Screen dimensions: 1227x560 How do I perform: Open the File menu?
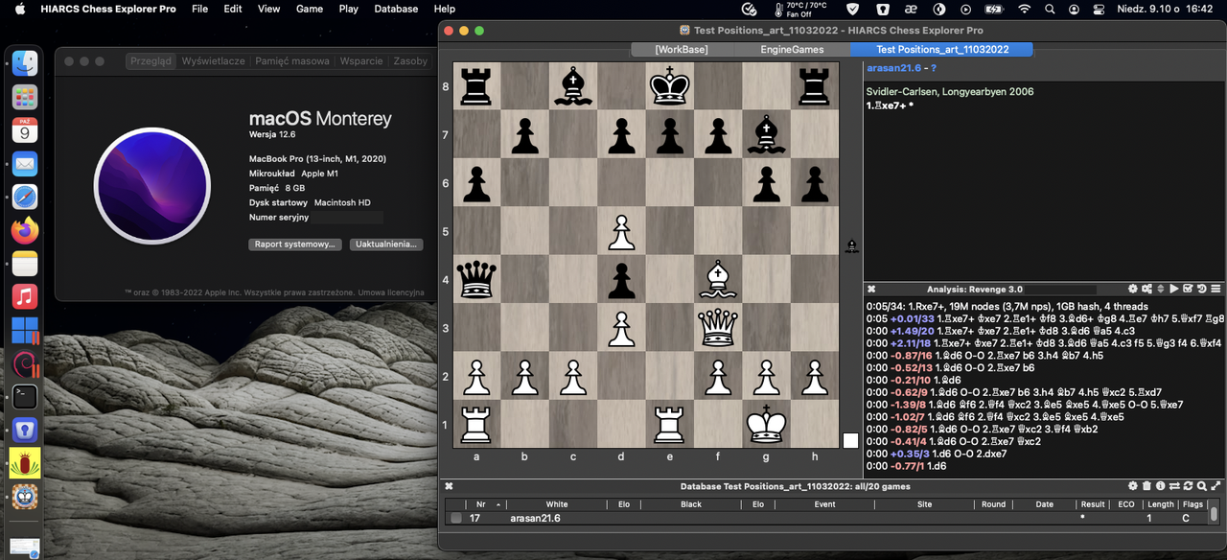tap(199, 9)
